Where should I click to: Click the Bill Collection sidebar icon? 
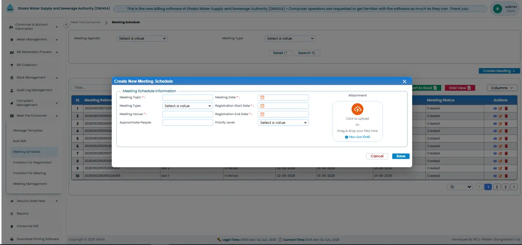pos(12,65)
